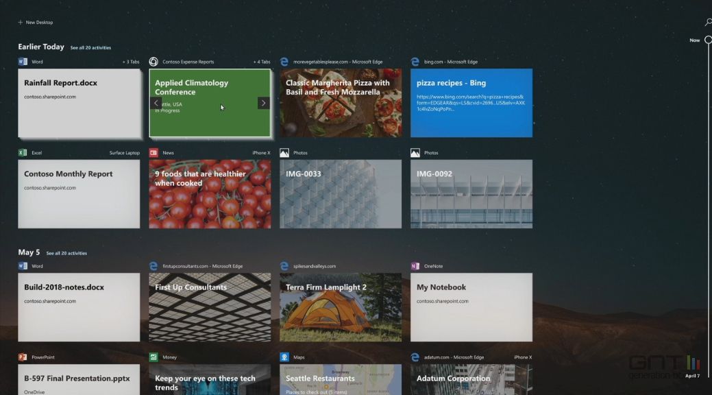The height and width of the screenshot is (395, 712).
Task: Click the firstupconsultants.com - Microsoft Edge label
Action: (x=203, y=266)
